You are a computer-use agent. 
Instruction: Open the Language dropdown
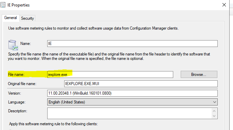point(132,102)
